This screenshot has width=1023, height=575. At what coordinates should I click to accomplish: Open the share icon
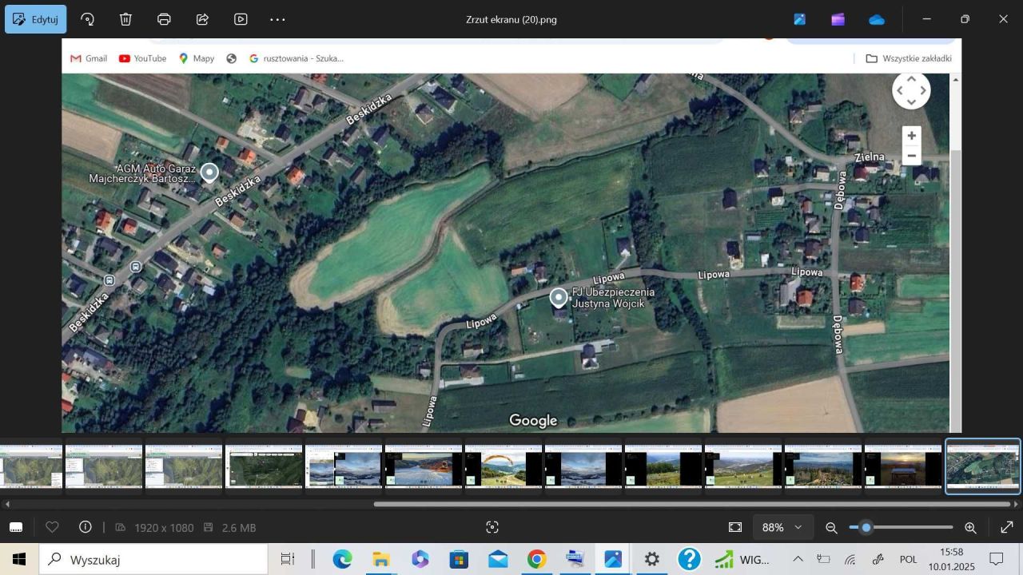(203, 19)
